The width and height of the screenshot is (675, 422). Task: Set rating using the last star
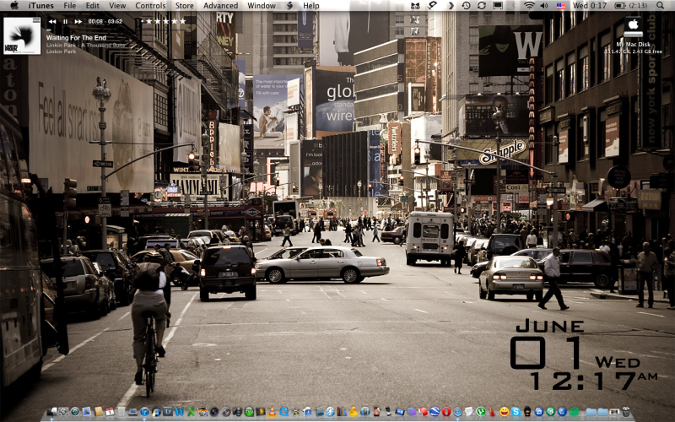[x=182, y=21]
